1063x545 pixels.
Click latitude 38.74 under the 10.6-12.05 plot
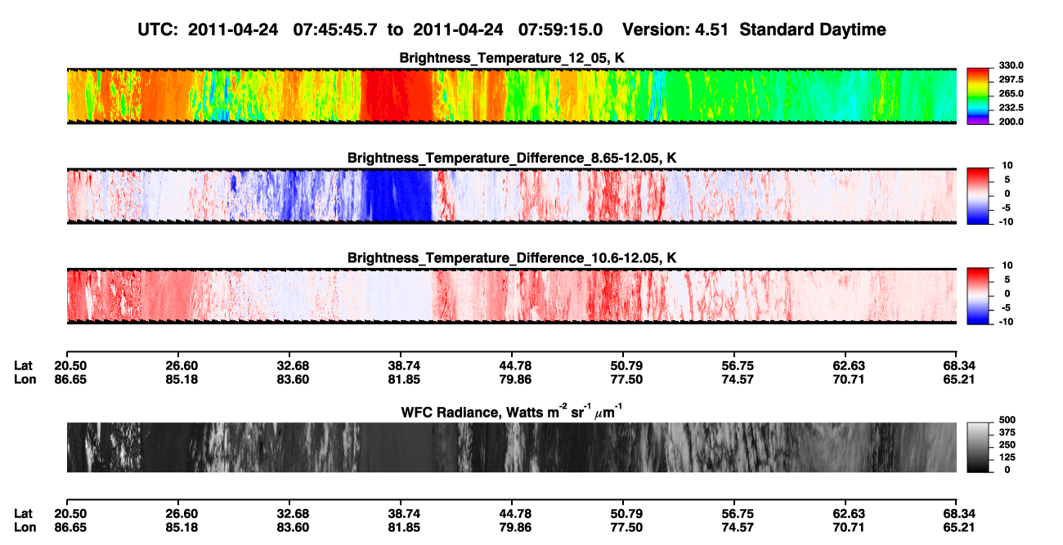pos(404,366)
